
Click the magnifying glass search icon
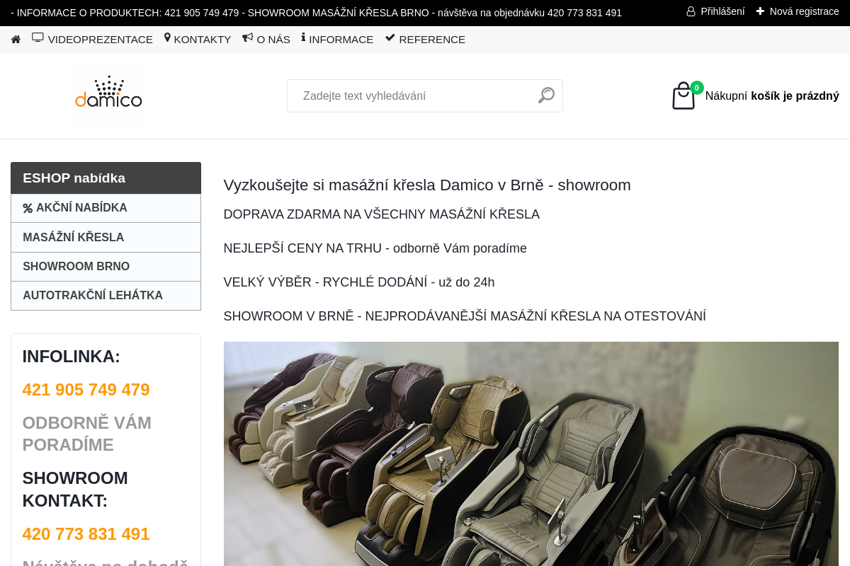545,95
